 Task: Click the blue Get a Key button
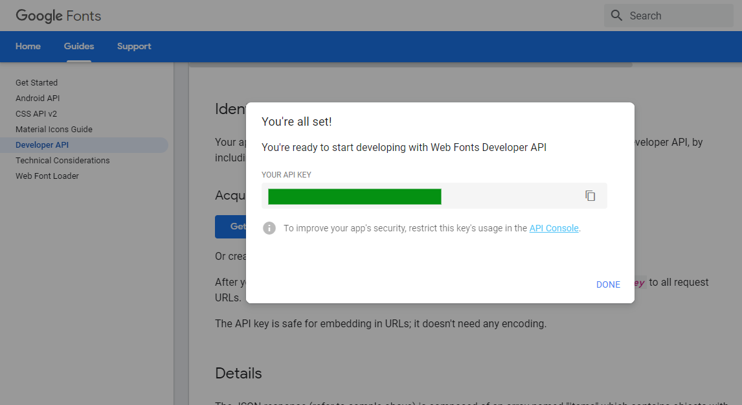(x=230, y=227)
